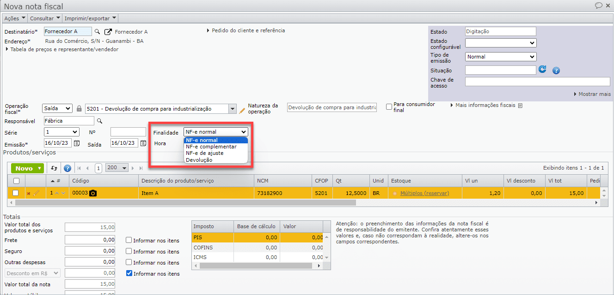Screen dimensions: 614x295
Task: Open the Consultar menu
Action: tap(45, 18)
